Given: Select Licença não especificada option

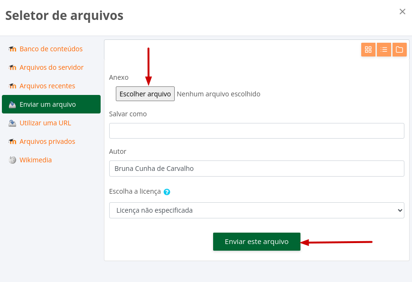Looking at the screenshot, I should pyautogui.click(x=256, y=210).
